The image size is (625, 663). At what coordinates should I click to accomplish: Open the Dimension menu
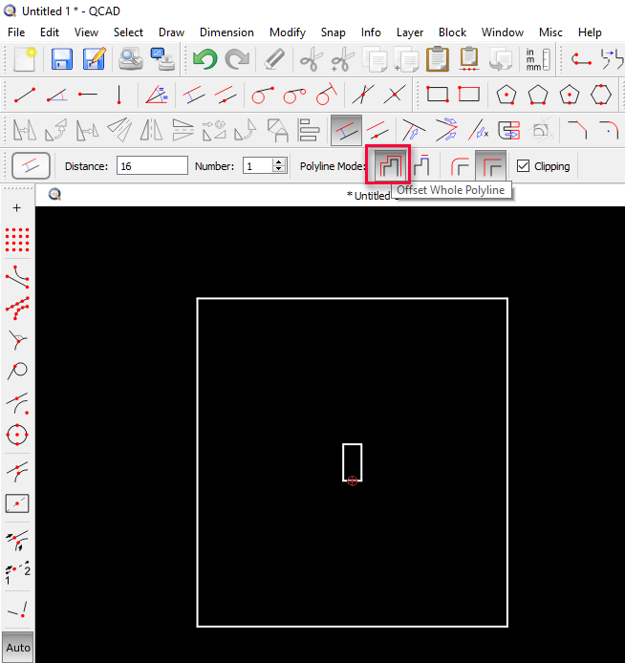pos(226,32)
